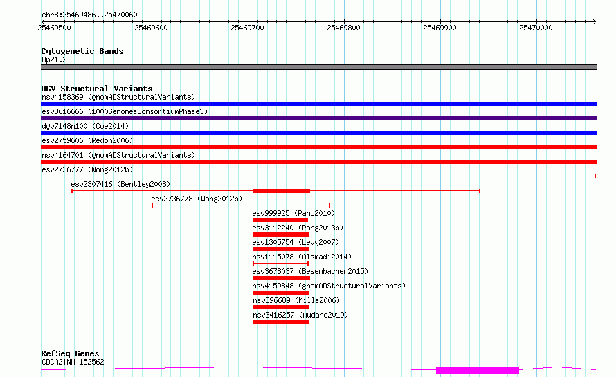Select the blue bar under dgv7148n100
This screenshot has height=377, width=616.
pos(318,133)
